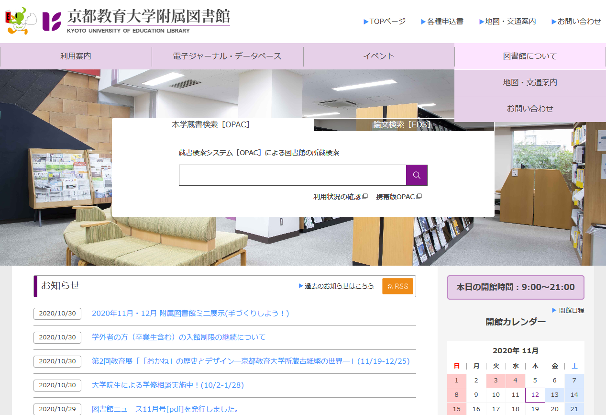Open the 開館日程 schedule link
This screenshot has height=415, width=606.
click(571, 310)
